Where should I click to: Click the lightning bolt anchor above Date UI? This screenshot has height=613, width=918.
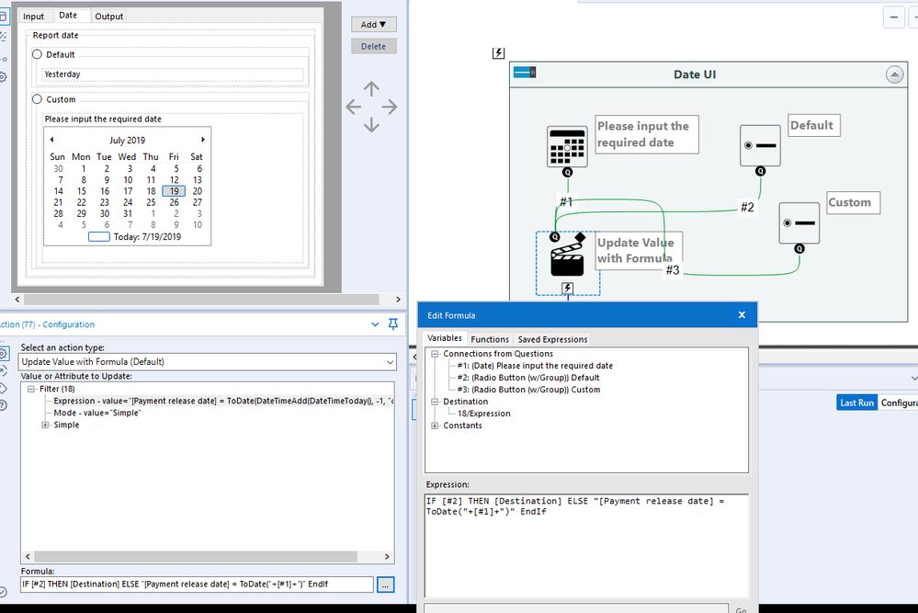click(498, 53)
